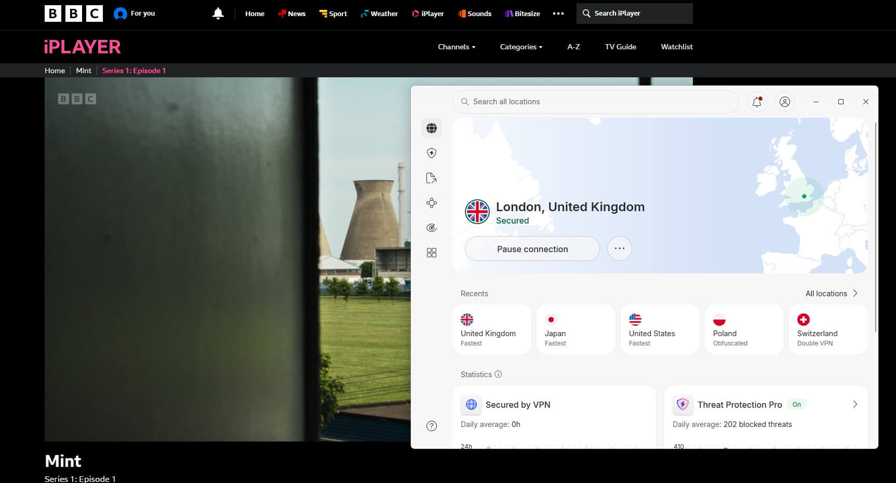Click Series 1: Episode 1 breadcrumb
Image resolution: width=896 pixels, height=483 pixels.
point(134,71)
